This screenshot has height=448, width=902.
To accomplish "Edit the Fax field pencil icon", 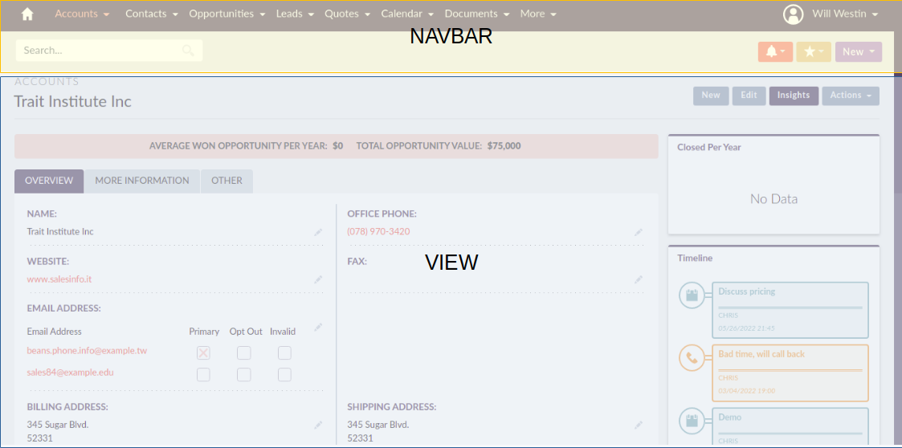I will coord(638,279).
